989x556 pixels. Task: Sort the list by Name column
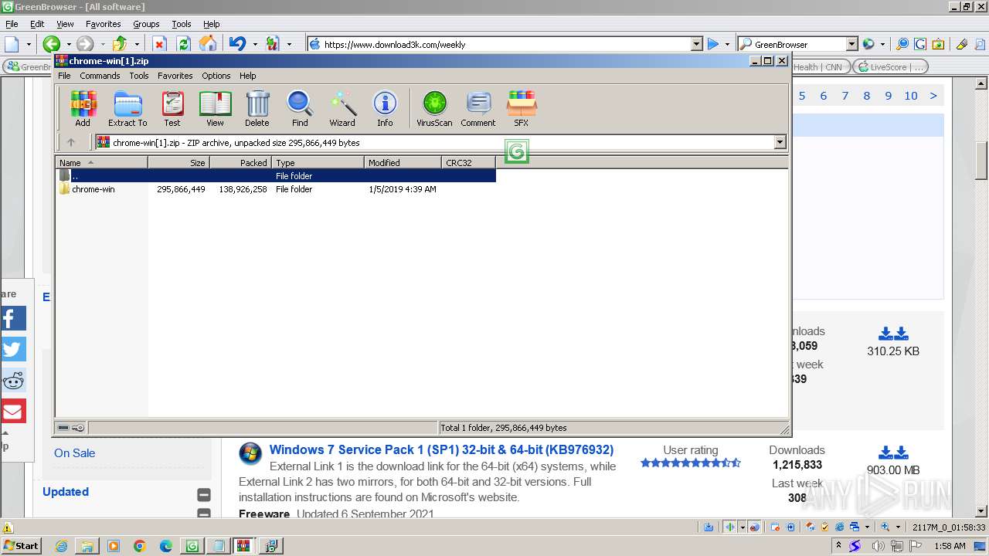click(x=102, y=163)
